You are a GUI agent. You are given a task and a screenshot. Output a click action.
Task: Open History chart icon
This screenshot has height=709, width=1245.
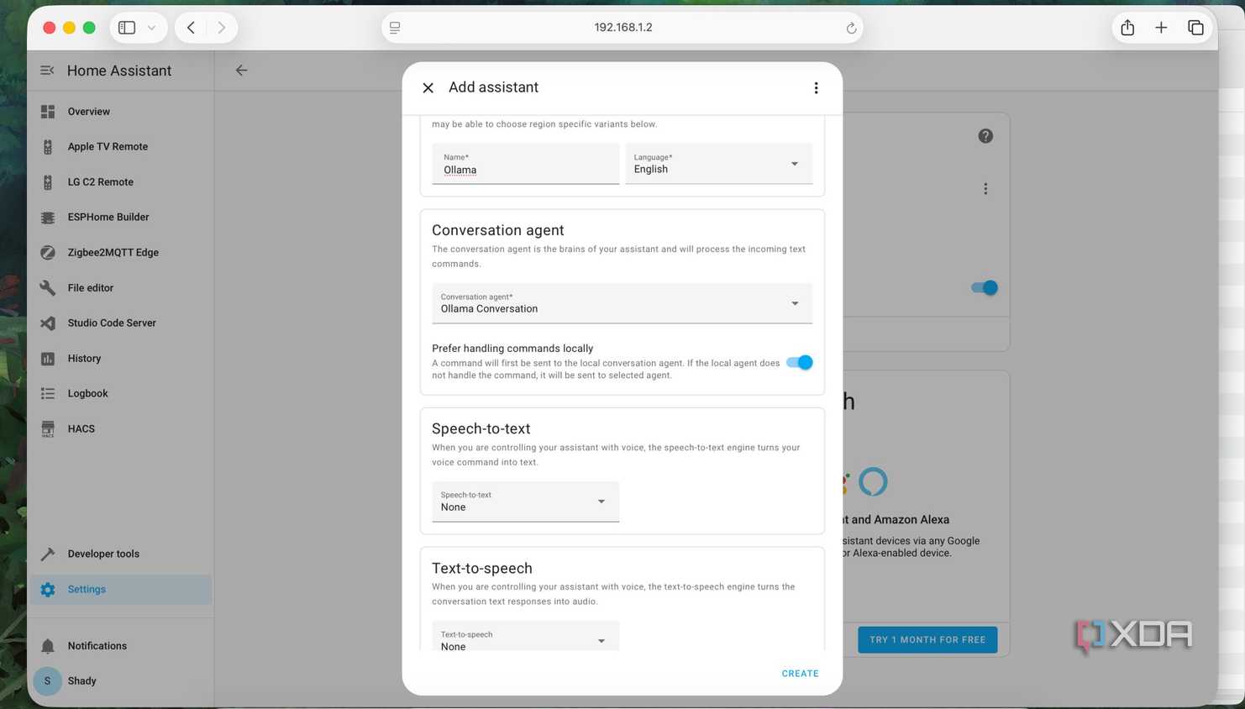pos(48,359)
